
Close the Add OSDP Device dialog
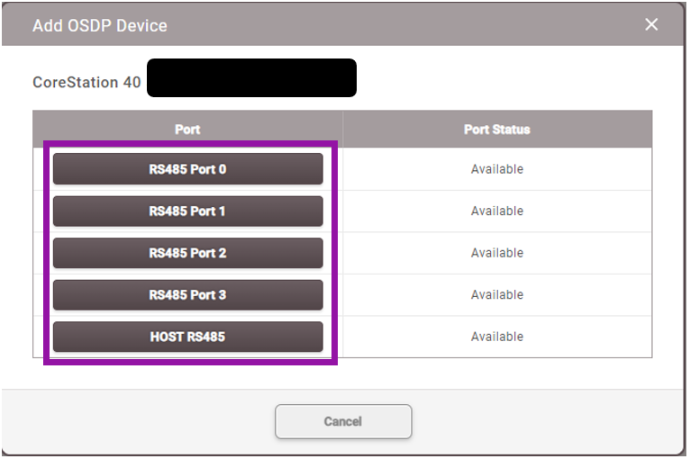pos(652,24)
